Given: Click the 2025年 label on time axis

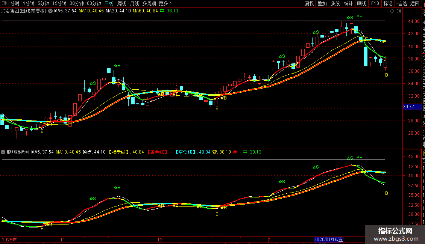Looking at the screenshot, I should (9, 239).
